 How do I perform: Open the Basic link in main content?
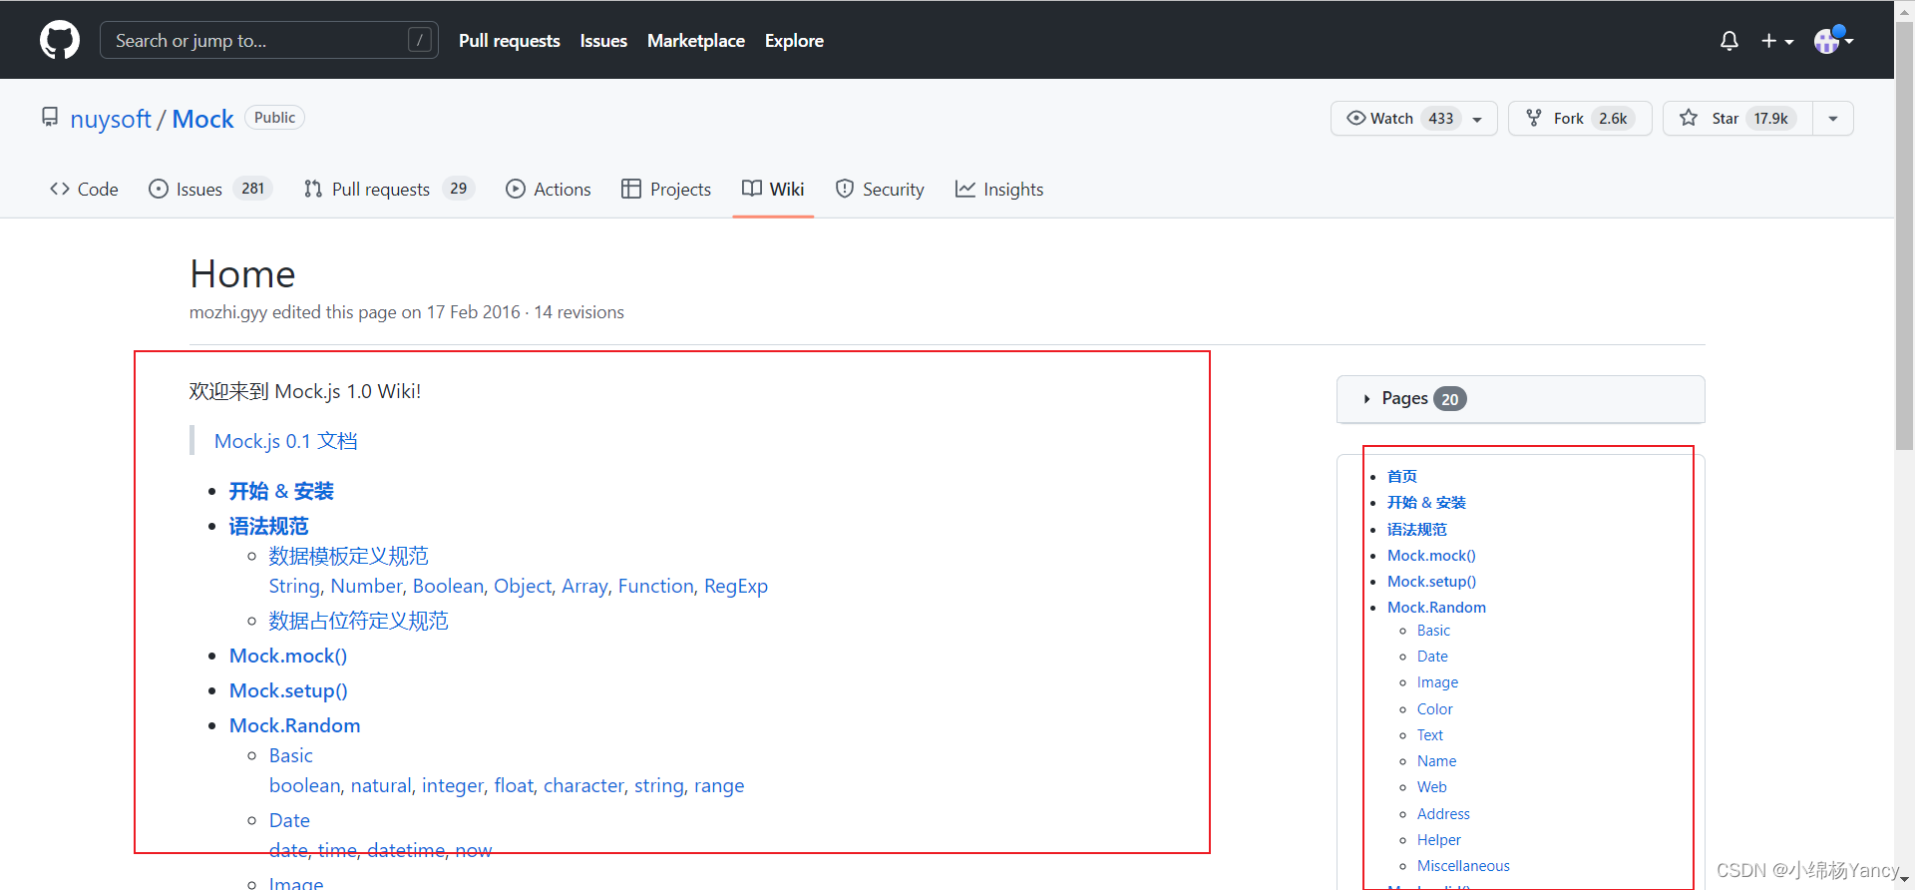pyautogui.click(x=291, y=755)
